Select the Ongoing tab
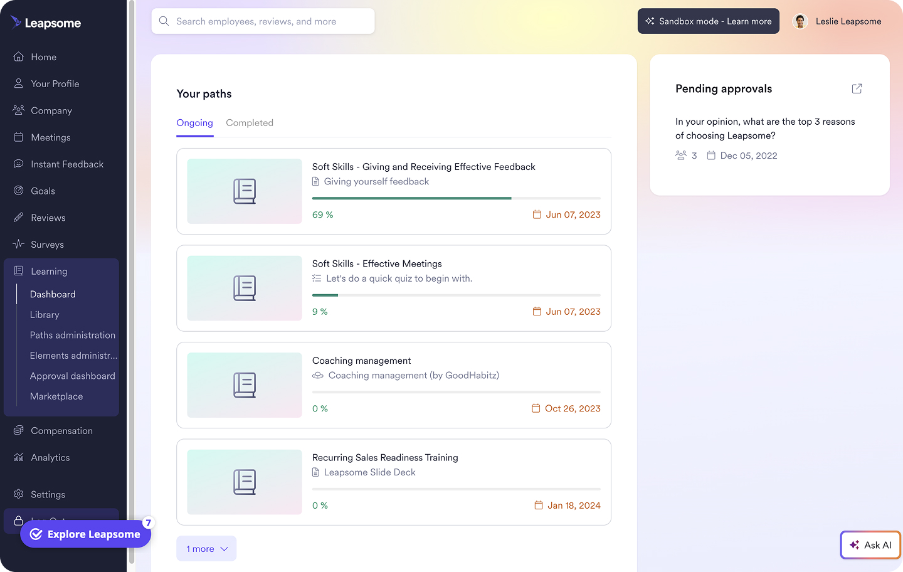The width and height of the screenshot is (903, 572). (x=194, y=122)
